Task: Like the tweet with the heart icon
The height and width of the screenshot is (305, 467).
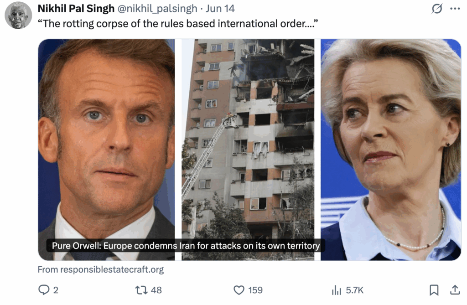Action: 239,290
